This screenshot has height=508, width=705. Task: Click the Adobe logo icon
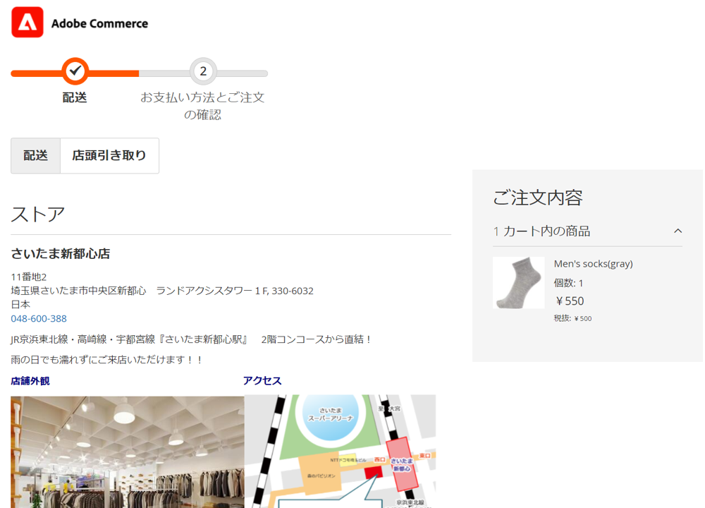click(x=27, y=23)
